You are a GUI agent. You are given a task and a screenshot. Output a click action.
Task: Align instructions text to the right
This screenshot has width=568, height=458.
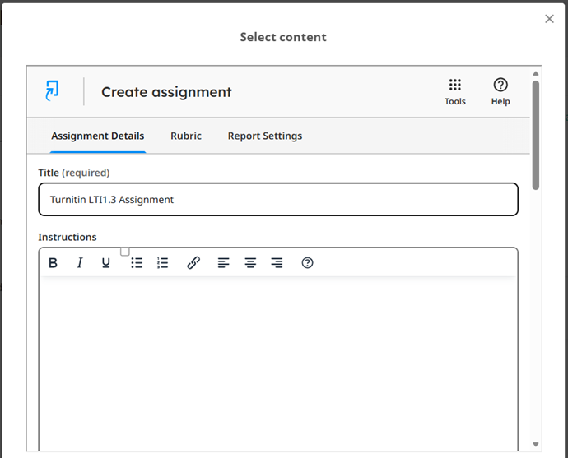(277, 263)
